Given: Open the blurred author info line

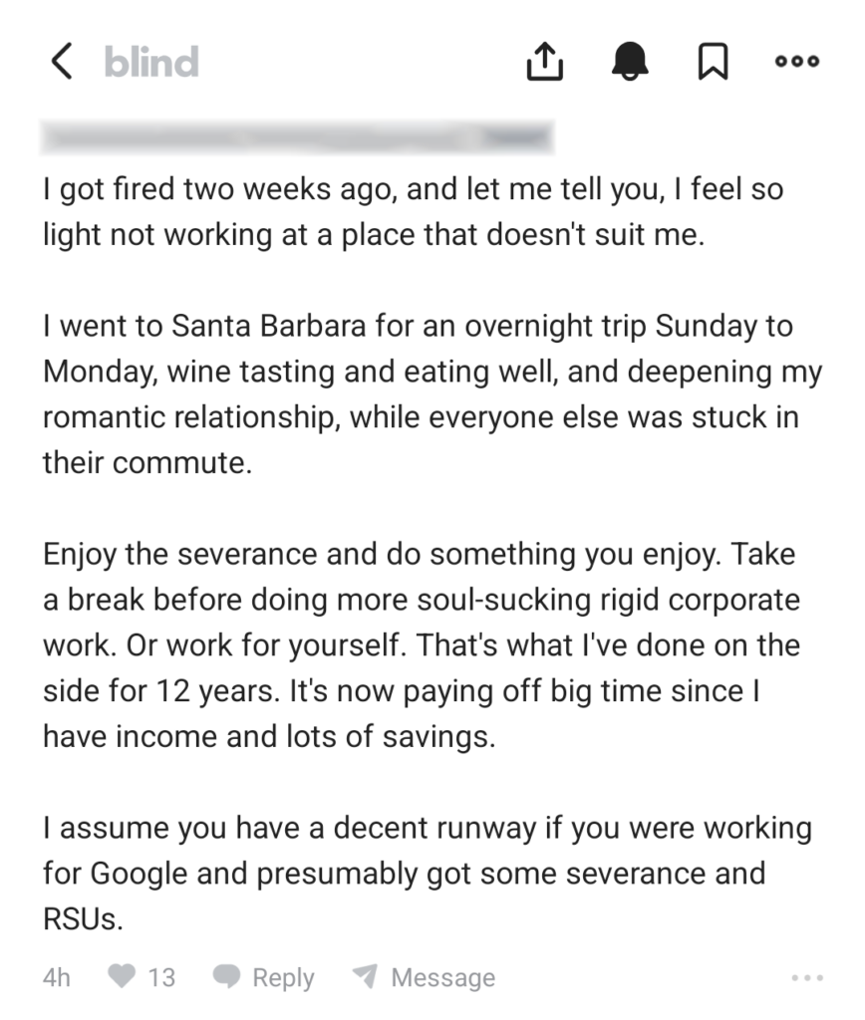Looking at the screenshot, I should [297, 138].
